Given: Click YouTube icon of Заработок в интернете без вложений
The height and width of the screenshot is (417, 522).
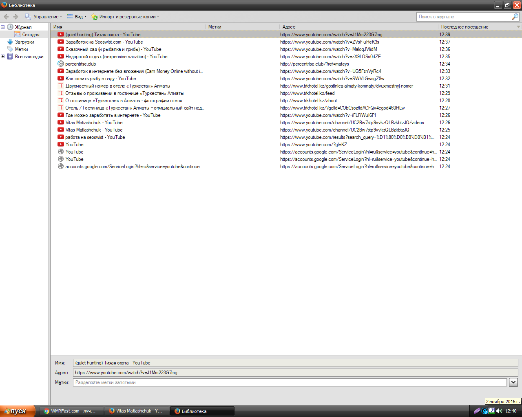Looking at the screenshot, I should pyautogui.click(x=61, y=71).
